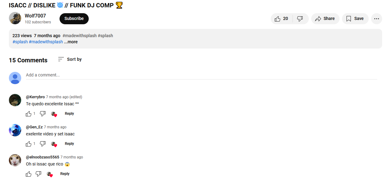This screenshot has height=179, width=384.
Task: Open the blue #madewithsplash hashtag link
Action: [46, 42]
